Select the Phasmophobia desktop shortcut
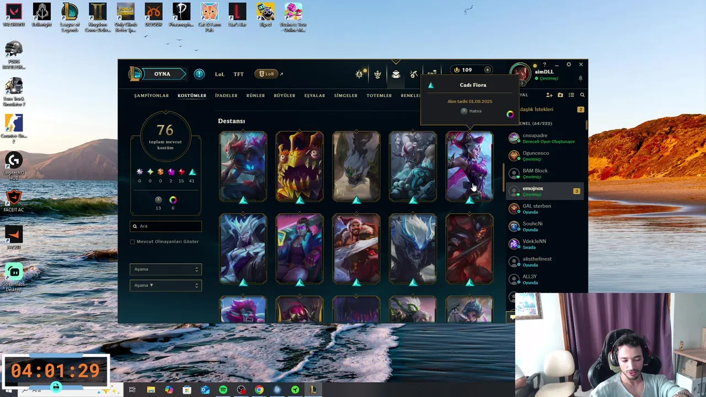 181,15
